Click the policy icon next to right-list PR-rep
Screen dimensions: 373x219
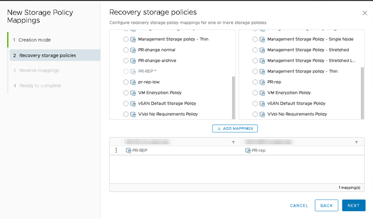tap(262, 82)
